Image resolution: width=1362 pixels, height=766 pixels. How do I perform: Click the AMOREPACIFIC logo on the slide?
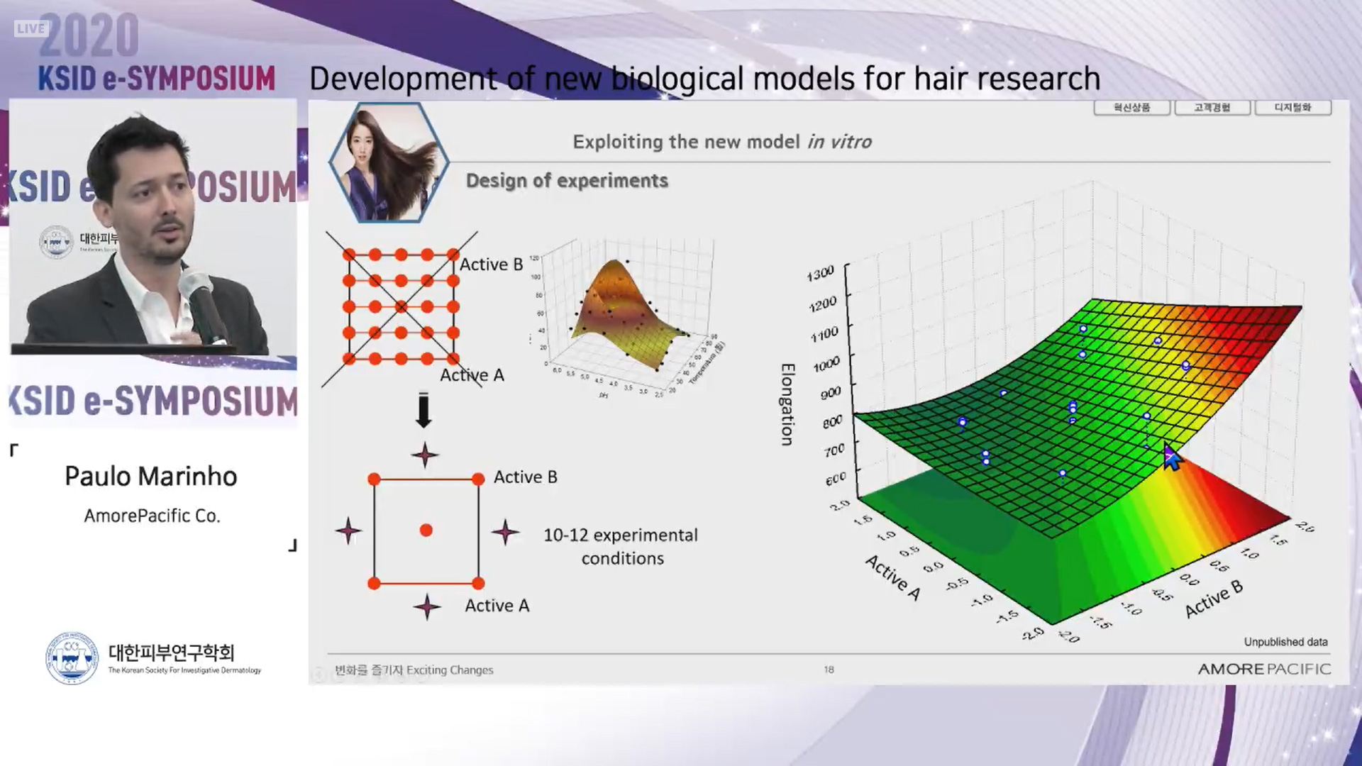pos(1264,669)
